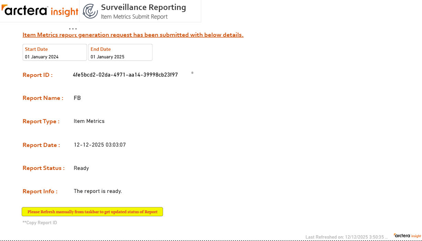The image size is (422, 241).
Task: Click the Item Metrics submitted heading link
Action: click(x=133, y=35)
